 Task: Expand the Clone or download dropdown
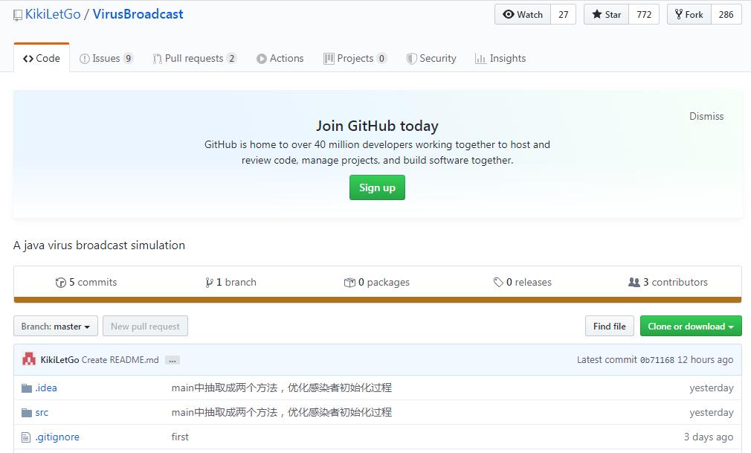click(691, 326)
